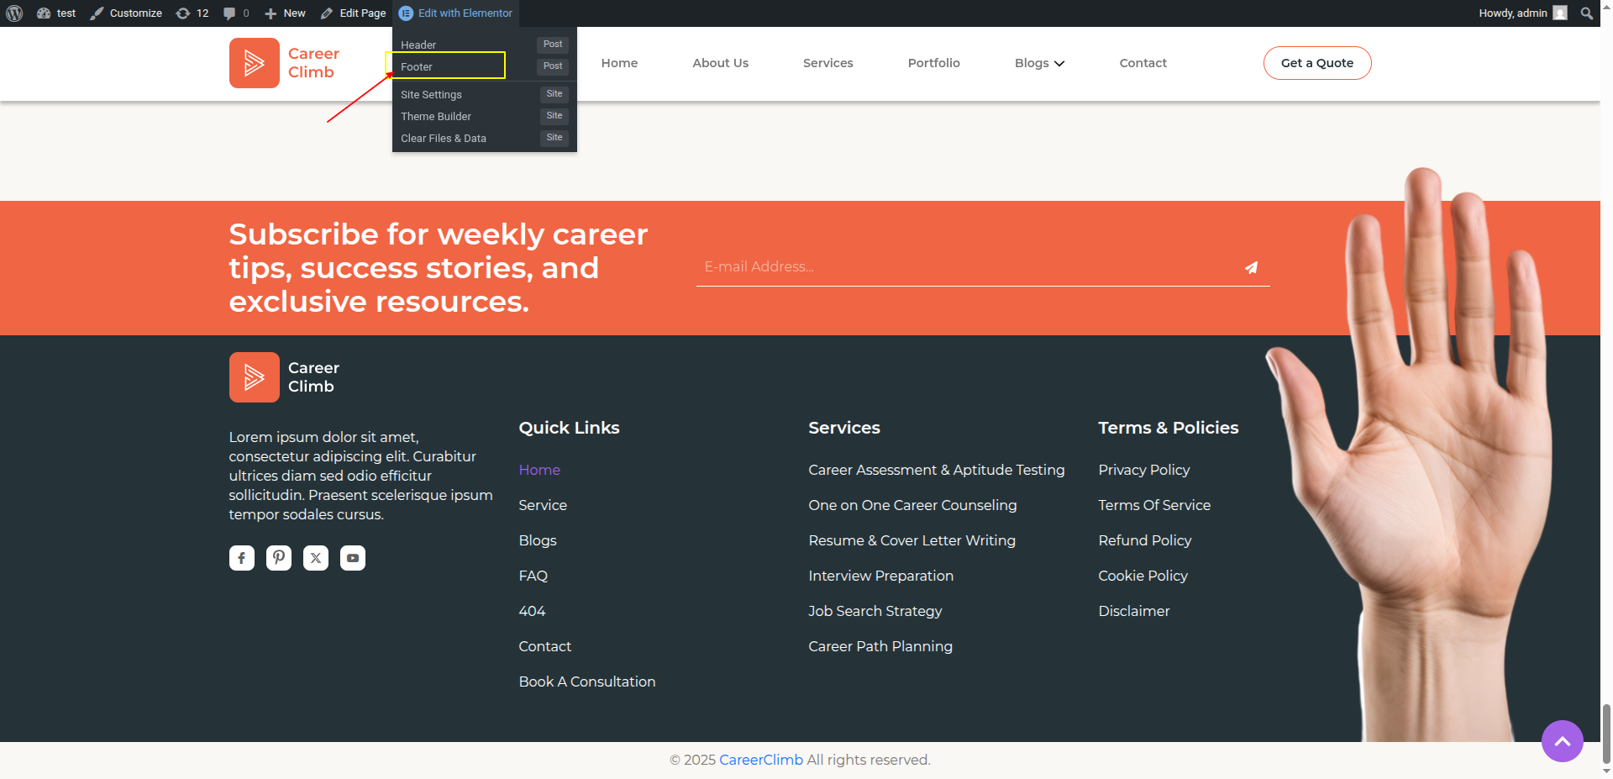The height and width of the screenshot is (779, 1613).
Task: Open Services in main navigation
Action: point(828,63)
